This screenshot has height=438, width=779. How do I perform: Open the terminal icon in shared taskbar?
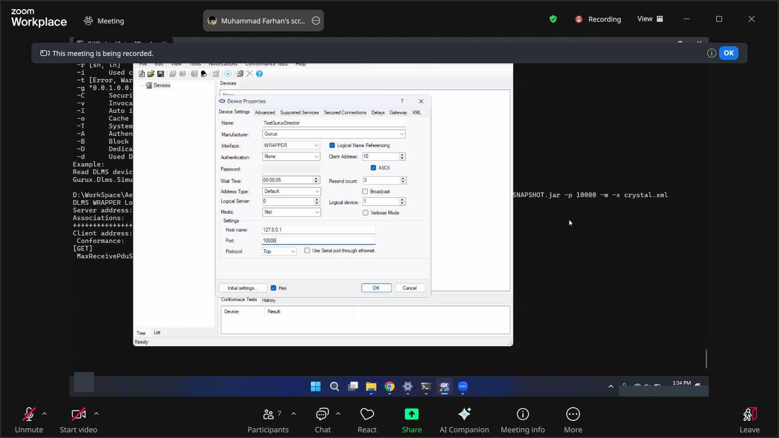(425, 387)
